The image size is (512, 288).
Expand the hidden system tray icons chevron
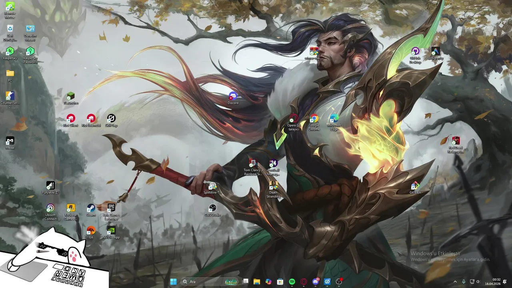[455, 282]
